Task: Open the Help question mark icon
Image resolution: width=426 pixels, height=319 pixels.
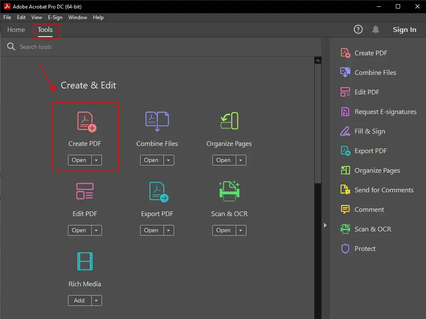Action: coord(358,29)
